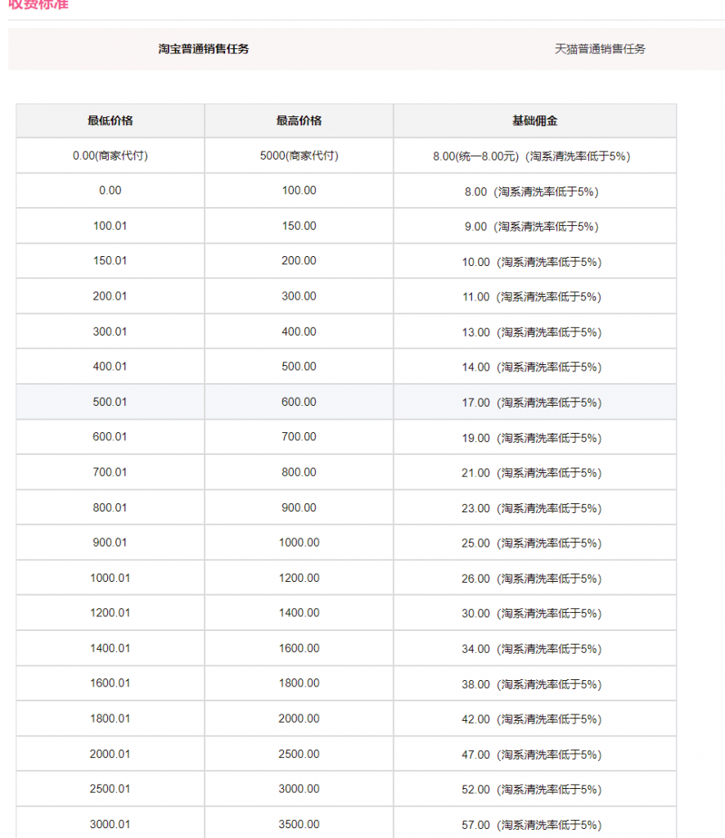The image size is (725, 838).
Task: Select the 150.01 minimum price cell
Action: 110,261
